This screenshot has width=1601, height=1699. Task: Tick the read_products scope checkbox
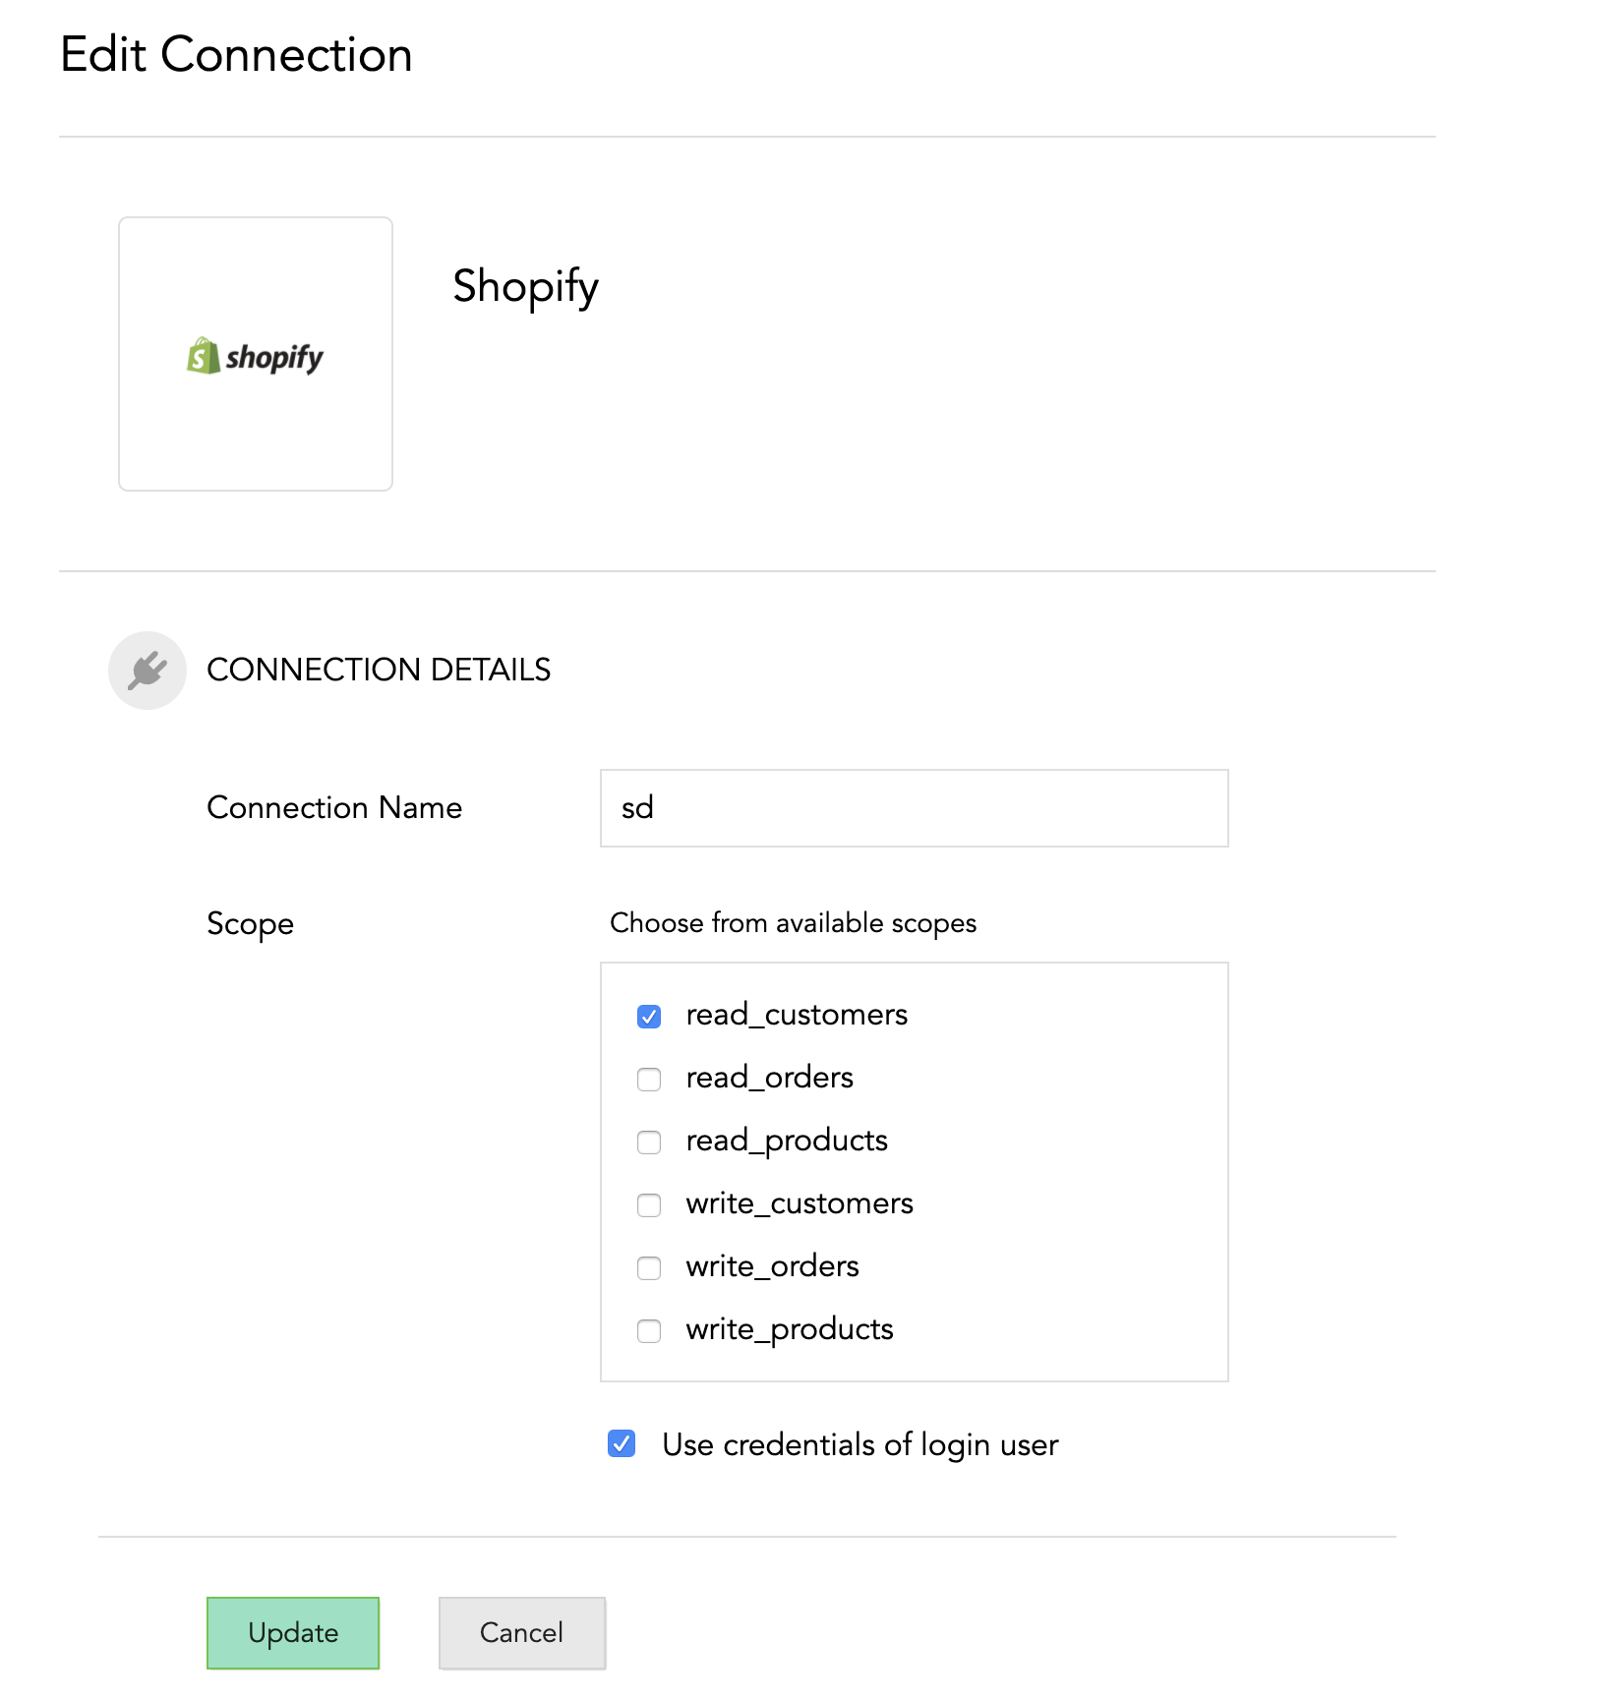(649, 1142)
